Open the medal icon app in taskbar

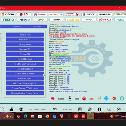62,116
